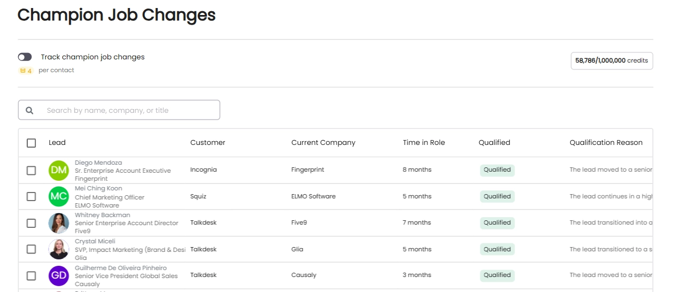Click the MC avatar for Mei Ching Koon
Image resolution: width=678 pixels, height=292 pixels.
[x=59, y=196]
